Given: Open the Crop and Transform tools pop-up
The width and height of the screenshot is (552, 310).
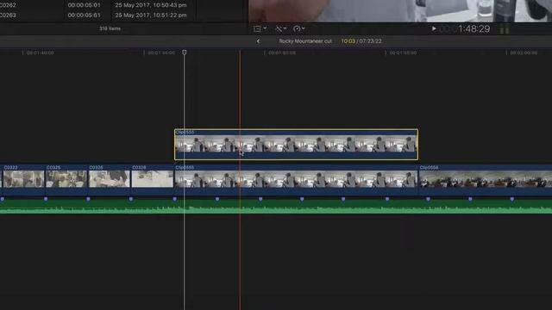Looking at the screenshot, I should pyautogui.click(x=260, y=28).
